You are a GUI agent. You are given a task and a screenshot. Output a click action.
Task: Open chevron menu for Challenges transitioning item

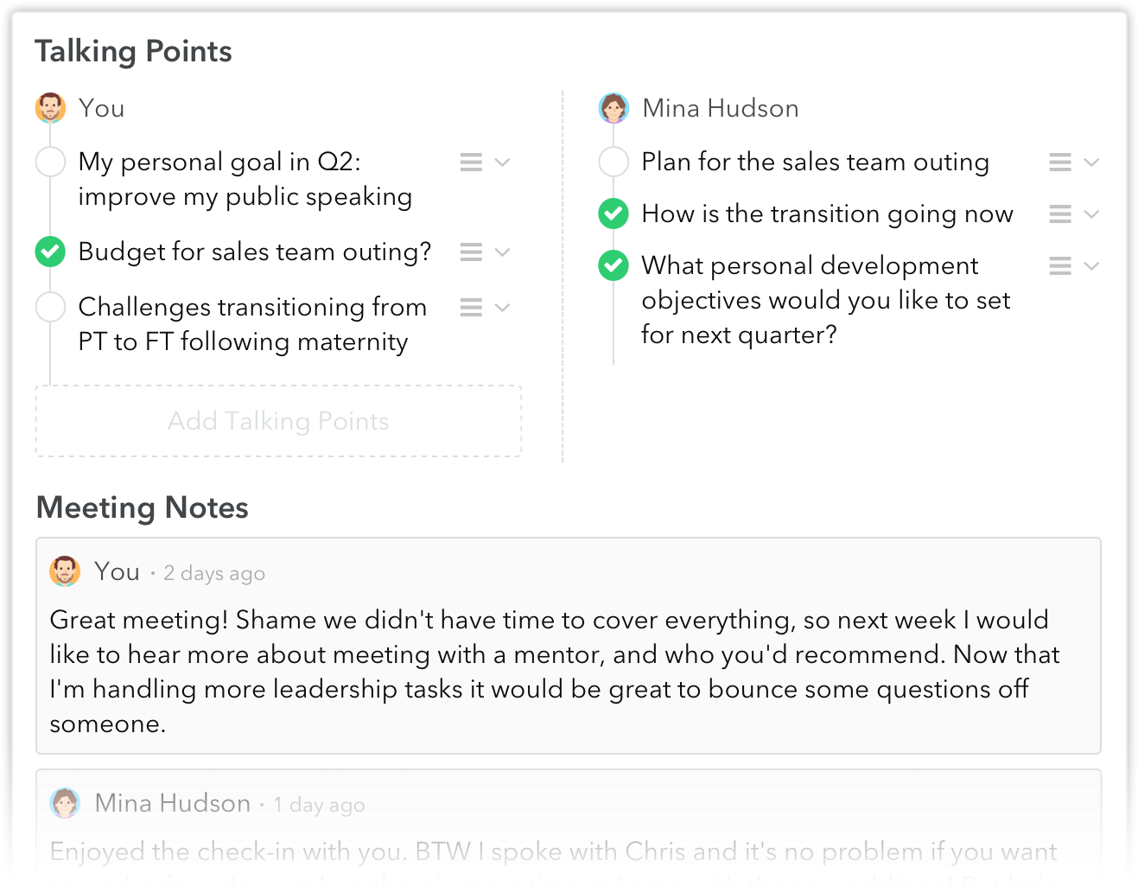click(x=502, y=308)
